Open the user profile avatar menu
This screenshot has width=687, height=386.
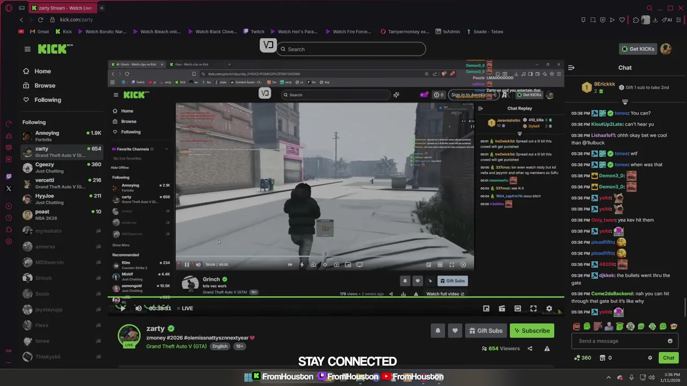coord(666,49)
